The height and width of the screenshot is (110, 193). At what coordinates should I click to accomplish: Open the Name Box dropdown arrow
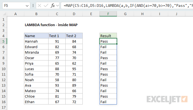click(27, 6)
